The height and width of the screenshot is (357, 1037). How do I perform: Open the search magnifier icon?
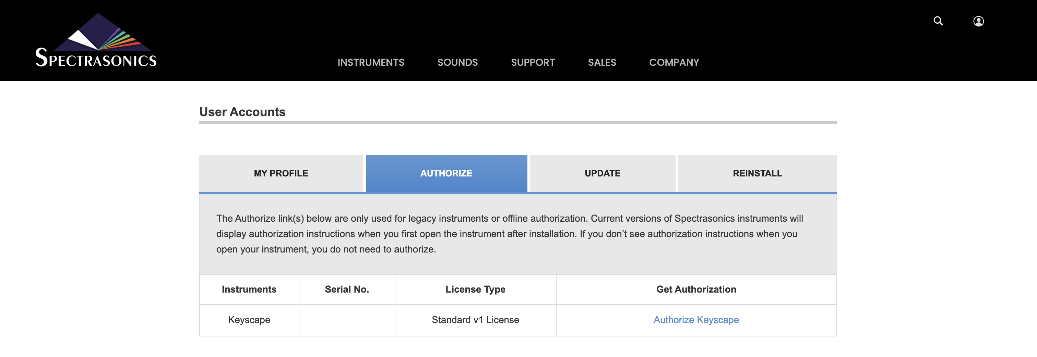click(x=938, y=21)
